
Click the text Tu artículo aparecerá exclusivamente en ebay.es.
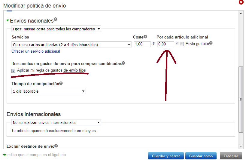click(x=54, y=131)
